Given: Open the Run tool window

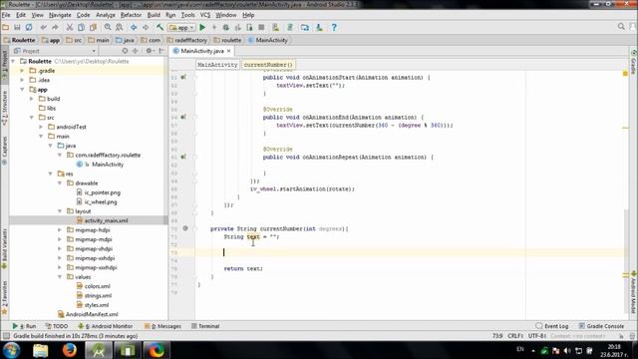Looking at the screenshot, I should (x=24, y=326).
